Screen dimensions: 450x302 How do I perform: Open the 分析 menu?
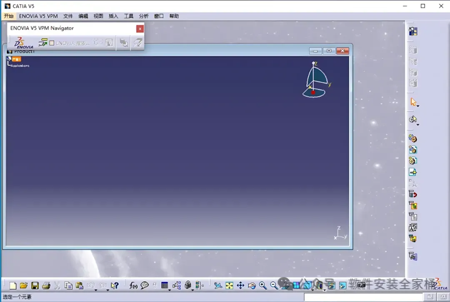pyautogui.click(x=144, y=16)
